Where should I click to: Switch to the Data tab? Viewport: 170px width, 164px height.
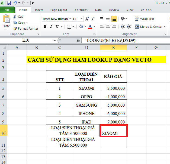click(x=98, y=10)
